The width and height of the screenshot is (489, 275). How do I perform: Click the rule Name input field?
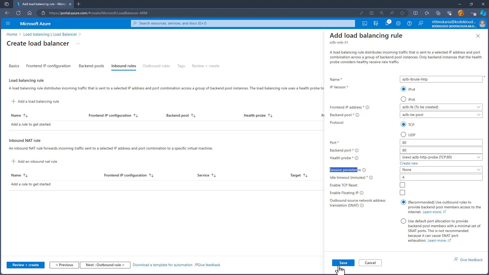coord(441,79)
